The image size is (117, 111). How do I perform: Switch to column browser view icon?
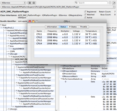34,3
